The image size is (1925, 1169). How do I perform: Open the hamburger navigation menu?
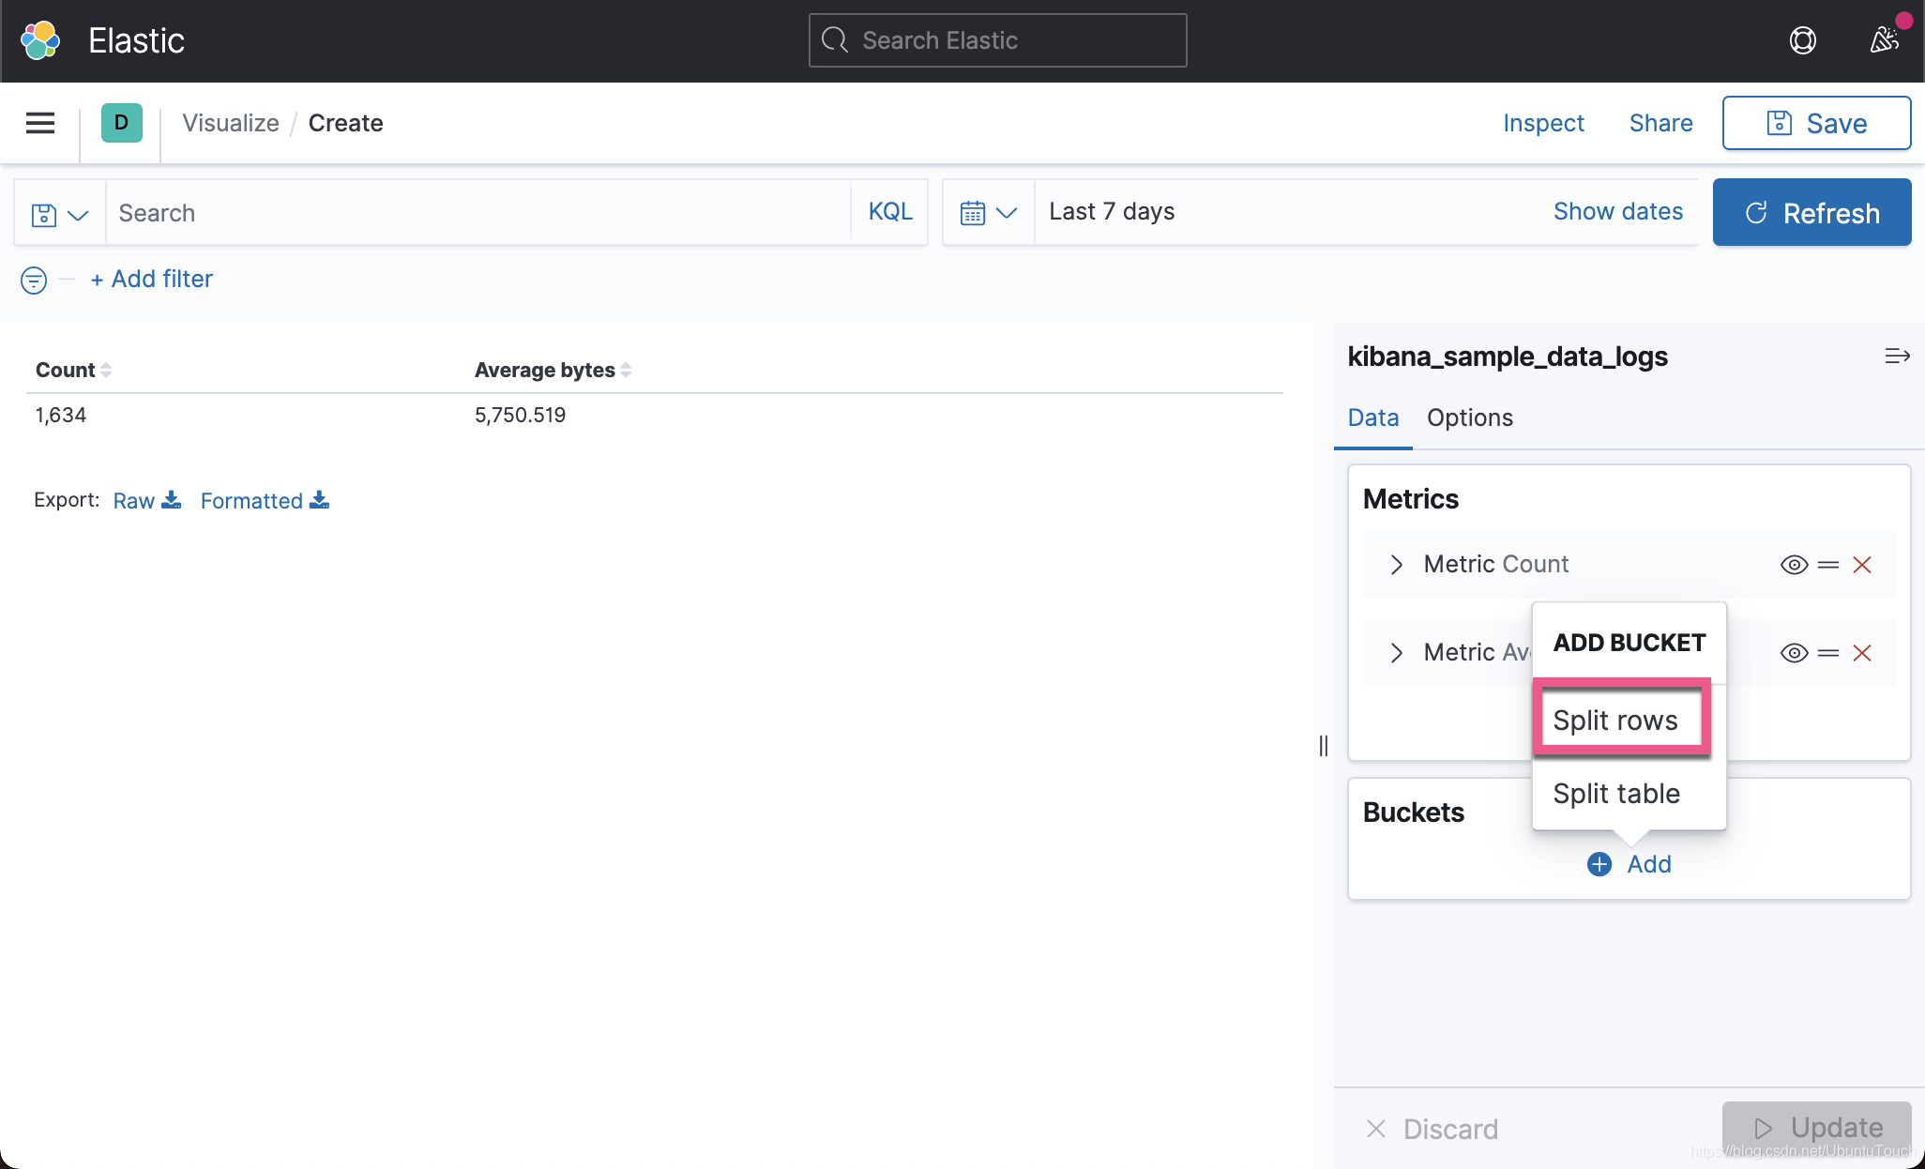(40, 123)
